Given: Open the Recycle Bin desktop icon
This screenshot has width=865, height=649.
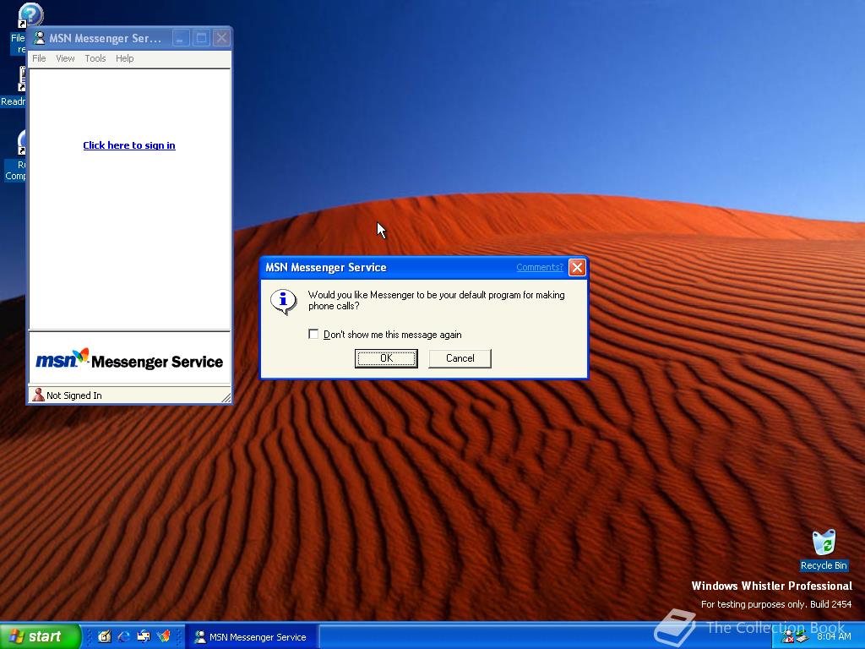Looking at the screenshot, I should click(x=824, y=550).
